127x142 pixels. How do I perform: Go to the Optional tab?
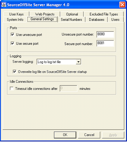point(72,14)
